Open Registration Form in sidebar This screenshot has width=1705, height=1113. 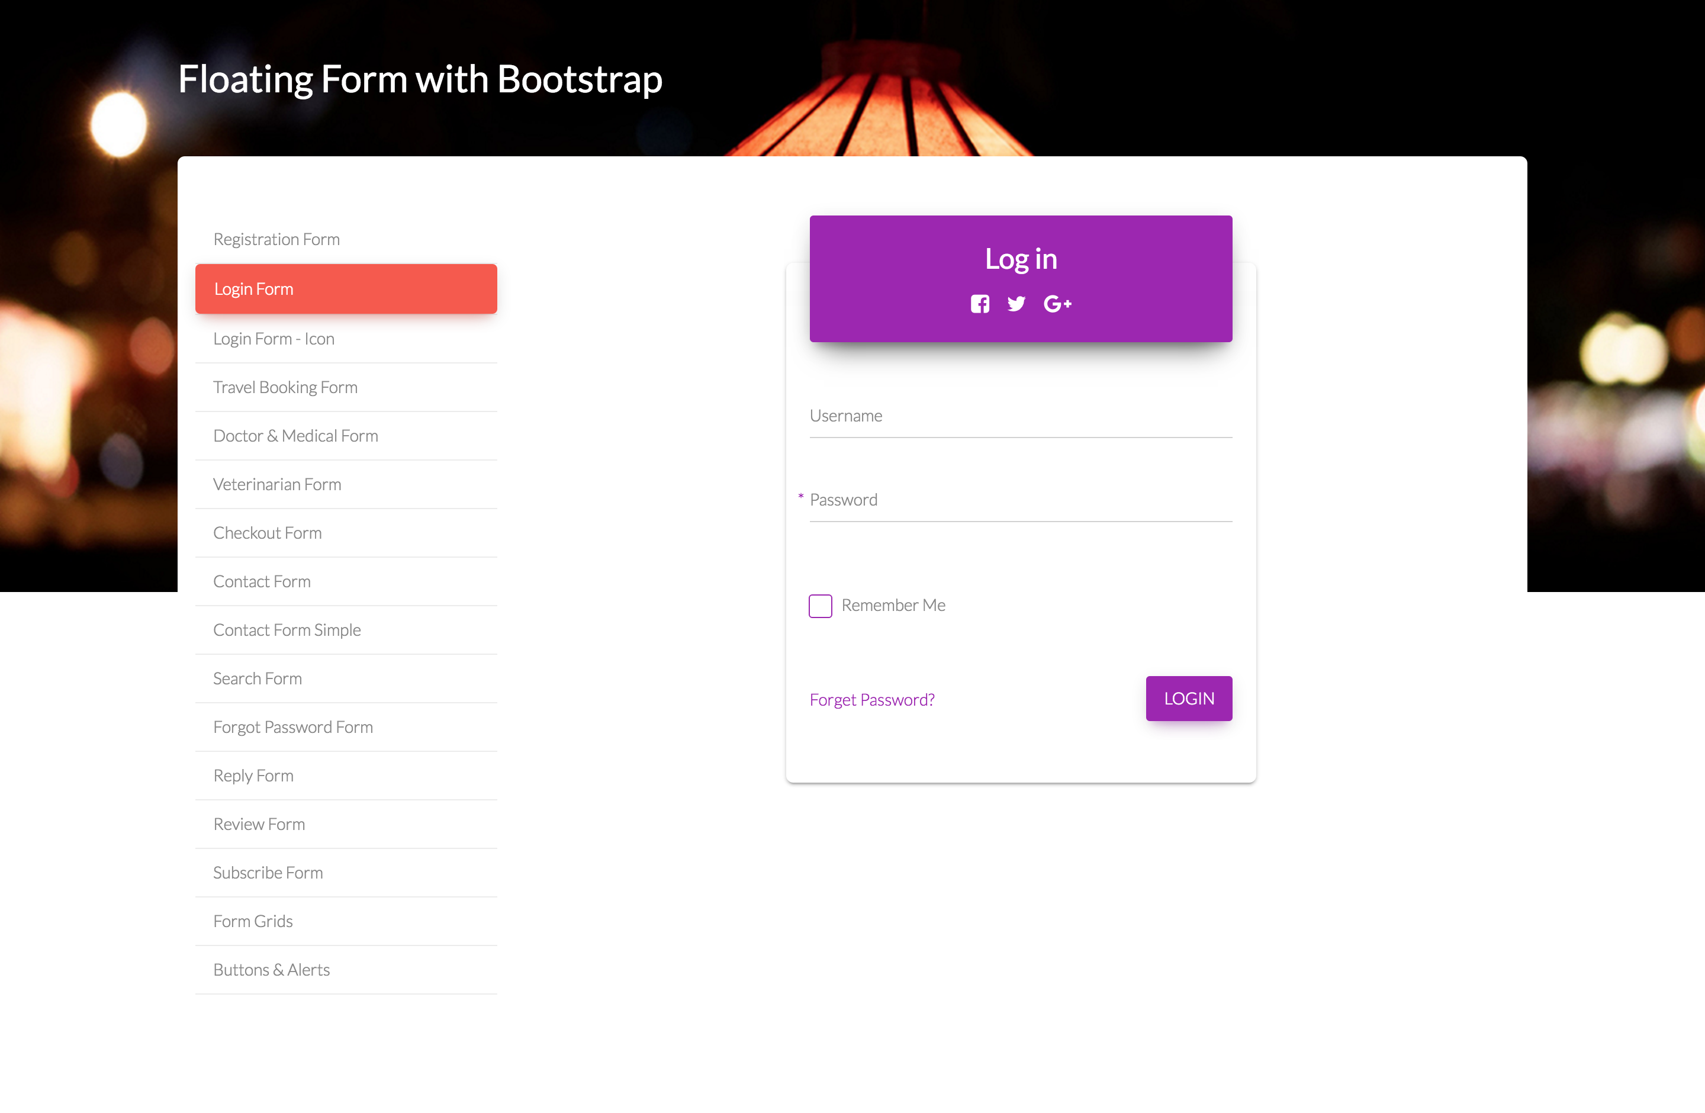(346, 239)
